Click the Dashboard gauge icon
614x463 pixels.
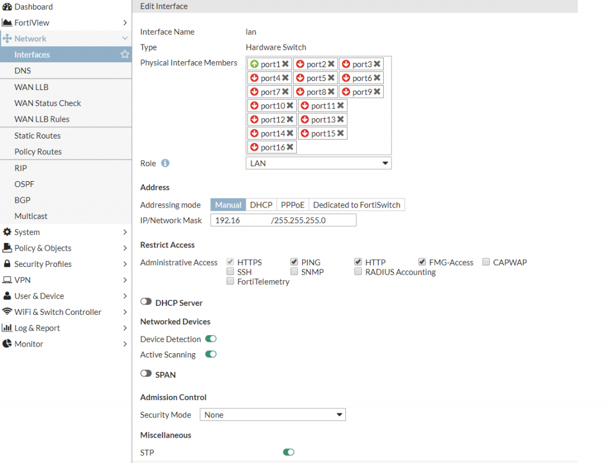(x=8, y=7)
